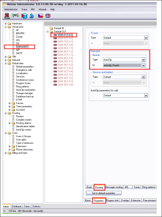This screenshot has width=162, height=217.
Task: Click the document icon beside AutoClip routers
Action: (13, 130)
